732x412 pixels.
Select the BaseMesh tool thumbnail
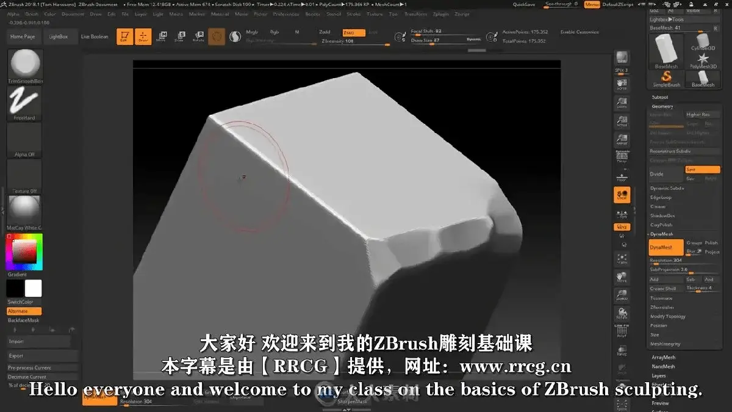666,51
